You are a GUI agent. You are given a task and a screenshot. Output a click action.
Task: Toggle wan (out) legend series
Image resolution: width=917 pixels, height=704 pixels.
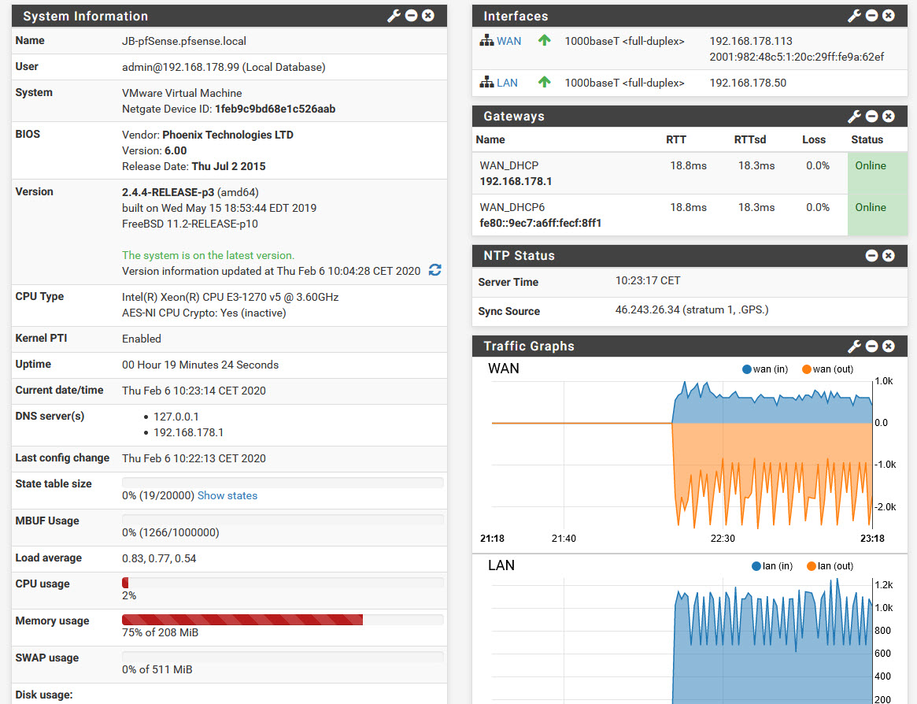point(827,369)
